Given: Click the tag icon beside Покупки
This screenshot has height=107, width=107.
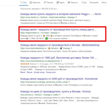Looking at the screenshot, I should 45,3.
